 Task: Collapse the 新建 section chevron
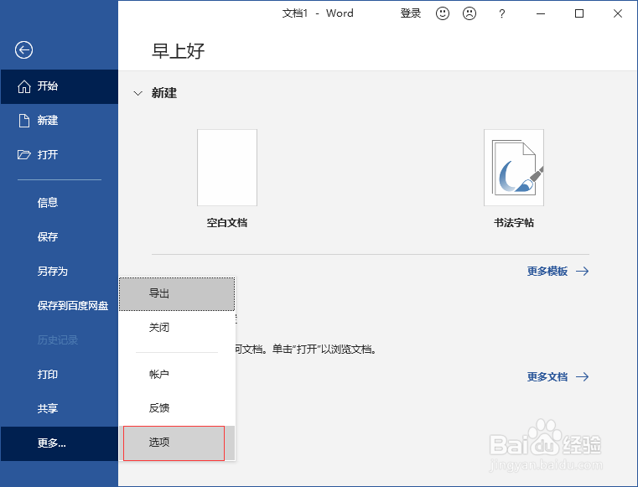pyautogui.click(x=138, y=93)
